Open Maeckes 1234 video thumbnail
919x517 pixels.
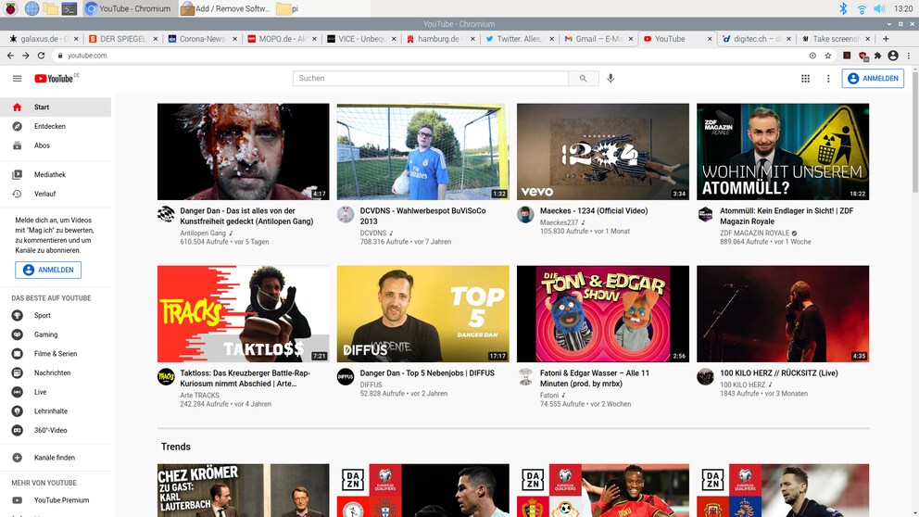[x=602, y=152]
